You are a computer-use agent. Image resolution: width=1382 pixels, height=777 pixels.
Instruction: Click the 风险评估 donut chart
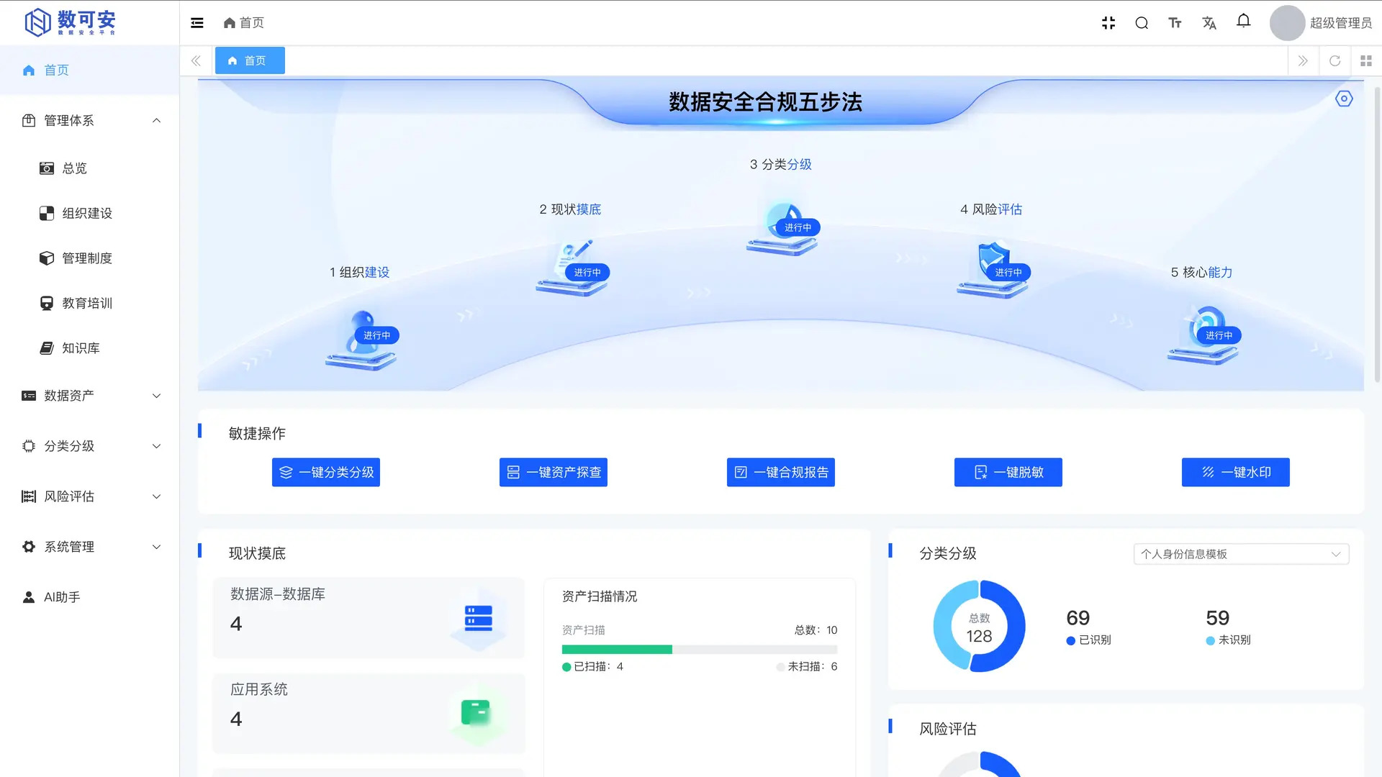point(979,764)
